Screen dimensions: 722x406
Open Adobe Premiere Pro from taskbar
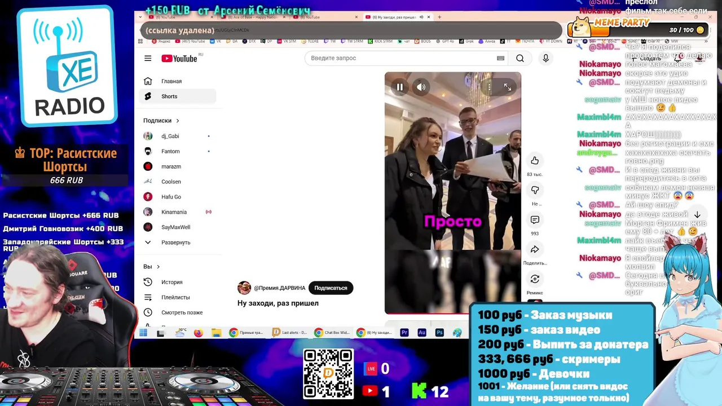tap(404, 333)
